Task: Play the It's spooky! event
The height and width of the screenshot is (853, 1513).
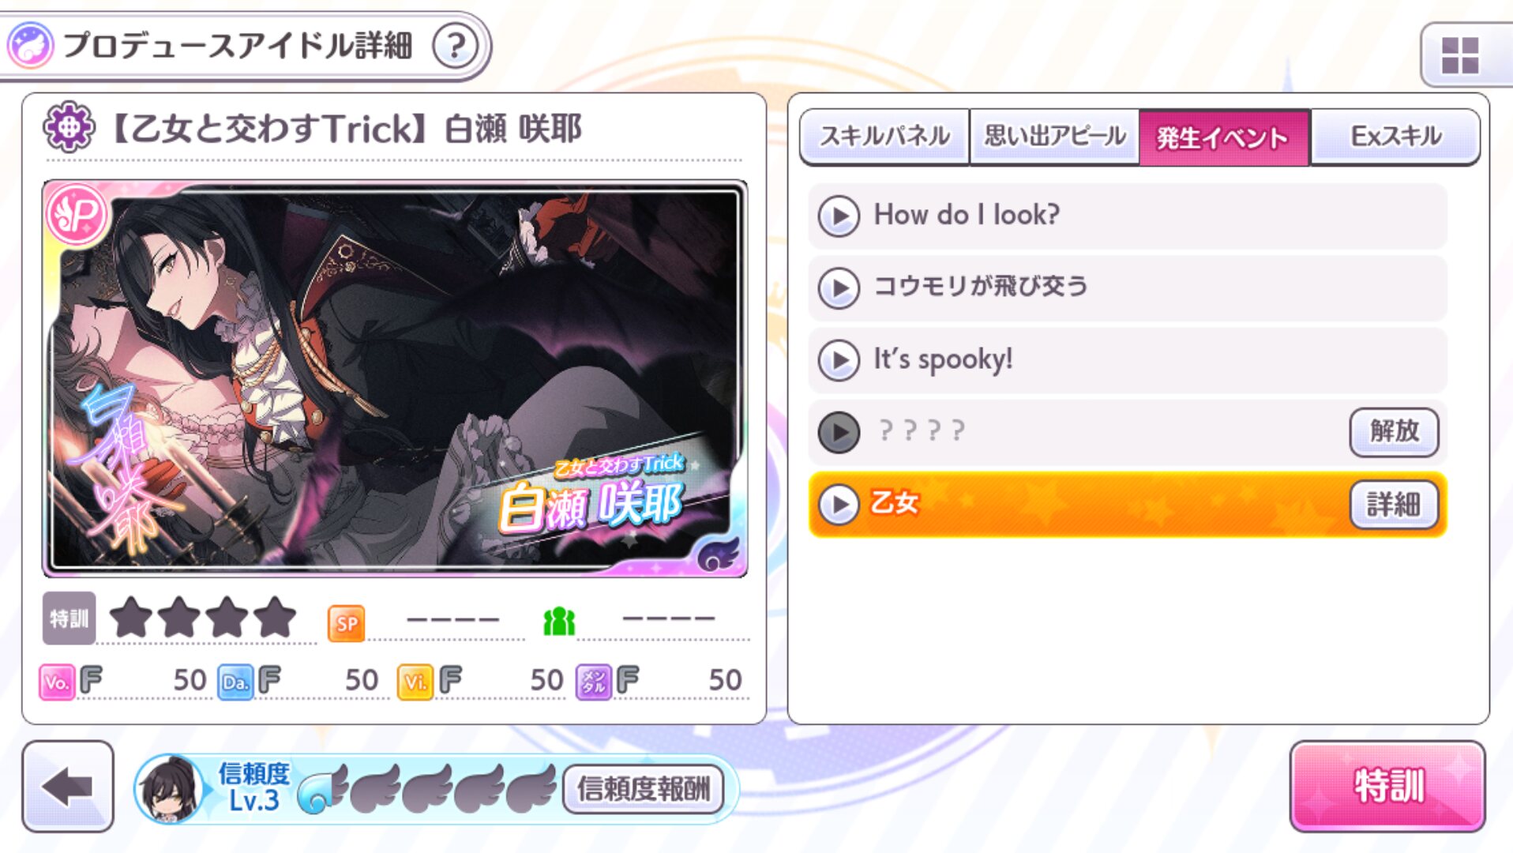Action: 839,360
